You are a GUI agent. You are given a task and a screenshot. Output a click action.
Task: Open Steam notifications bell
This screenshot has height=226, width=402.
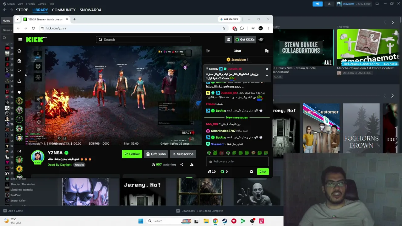[329, 4]
